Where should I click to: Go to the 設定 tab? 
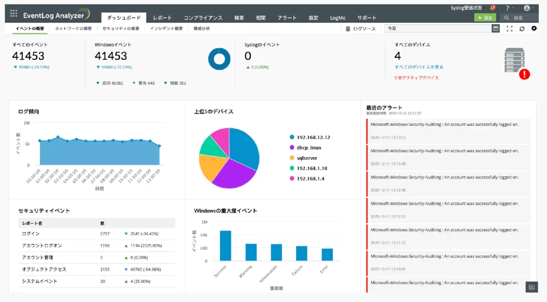(x=313, y=18)
